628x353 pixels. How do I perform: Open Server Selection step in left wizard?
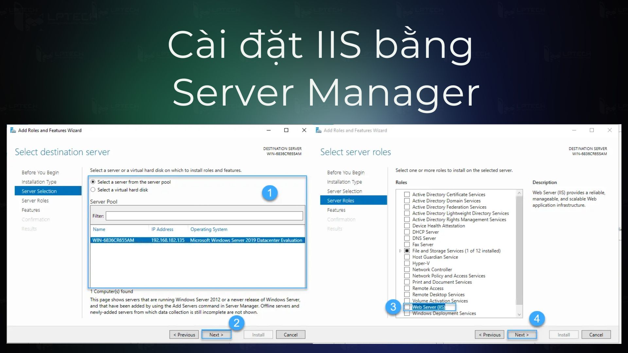pyautogui.click(x=48, y=191)
